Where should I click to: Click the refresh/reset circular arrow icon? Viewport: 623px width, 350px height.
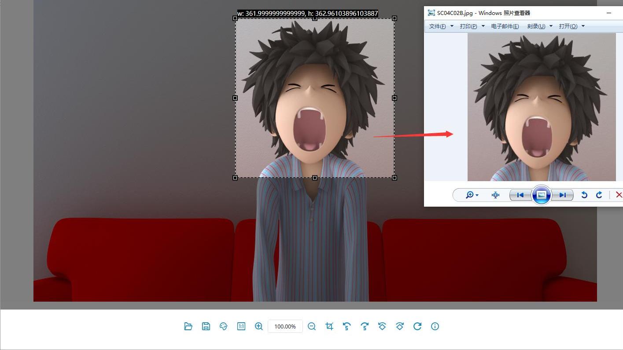(x=417, y=326)
